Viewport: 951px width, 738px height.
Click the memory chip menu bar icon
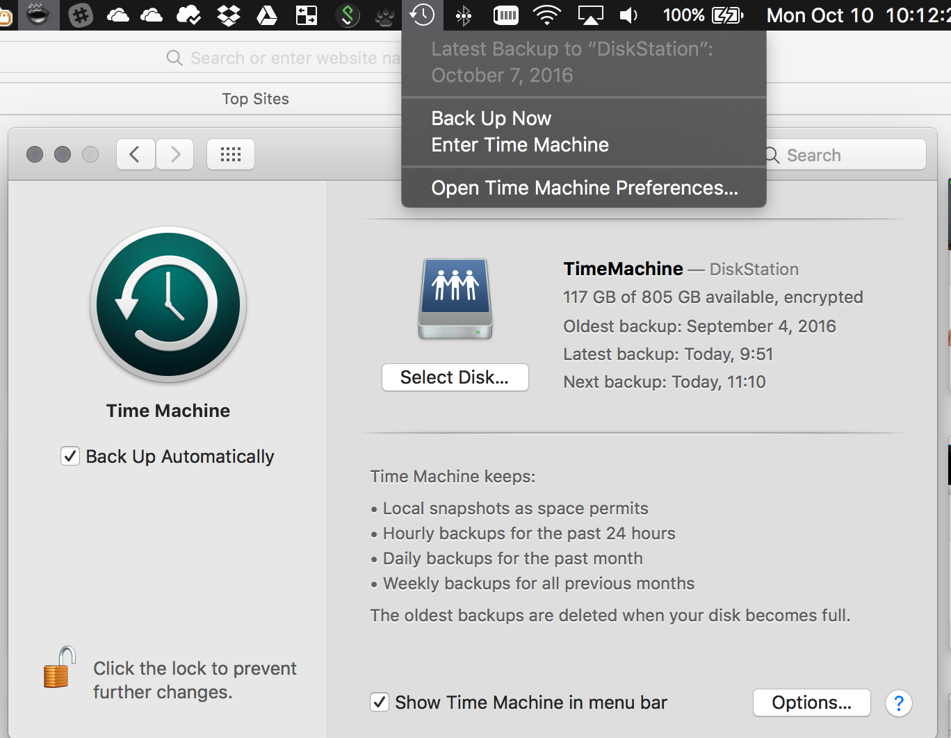point(505,15)
